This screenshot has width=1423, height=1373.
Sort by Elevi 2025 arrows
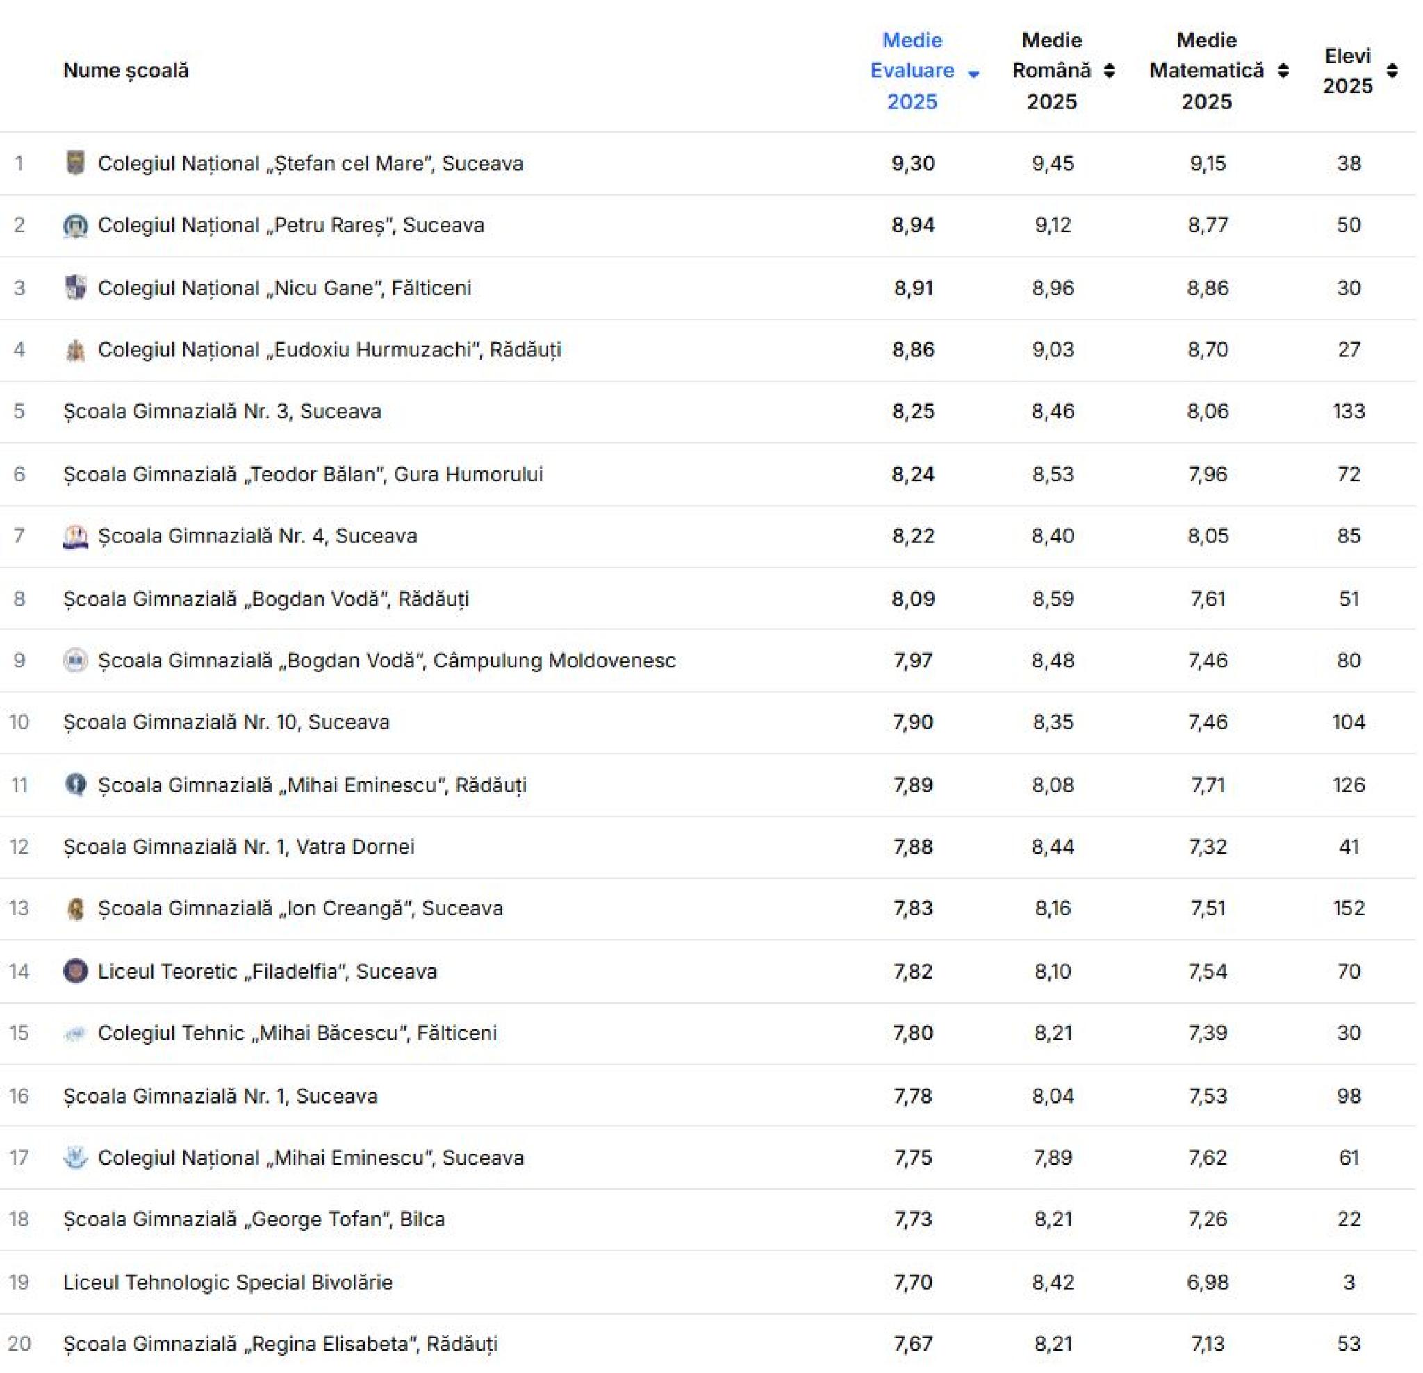(1392, 71)
